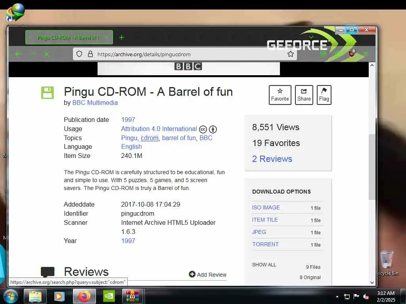Launch Windows Media Player from the taskbar
Image resolution: width=406 pixels, height=304 pixels.
[x=59, y=296]
